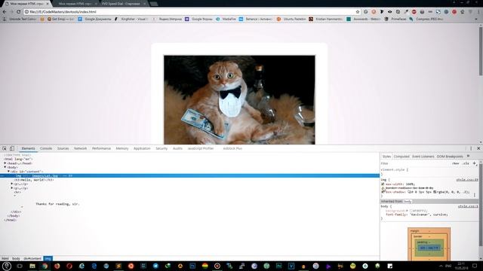Image resolution: width=483 pixels, height=271 pixels.
Task: Open the Task View icon on taskbar
Action: 20,266
